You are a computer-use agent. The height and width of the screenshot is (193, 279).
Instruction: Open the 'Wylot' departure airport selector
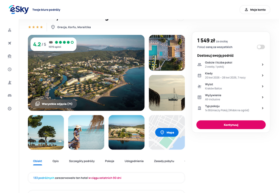pyautogui.click(x=231, y=86)
